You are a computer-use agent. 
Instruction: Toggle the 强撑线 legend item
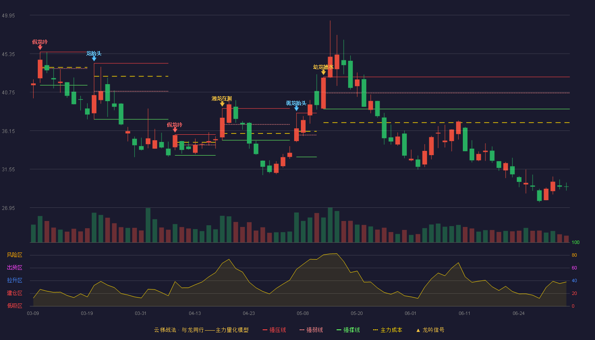pyautogui.click(x=348, y=330)
